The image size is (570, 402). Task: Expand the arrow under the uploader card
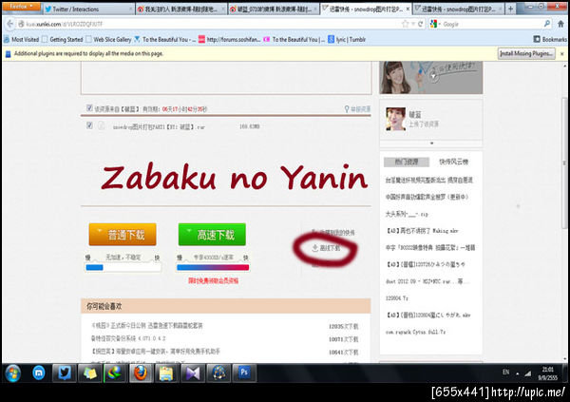(431, 144)
